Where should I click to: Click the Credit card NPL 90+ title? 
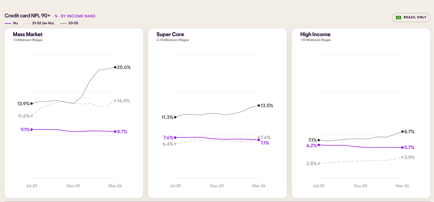(x=27, y=16)
